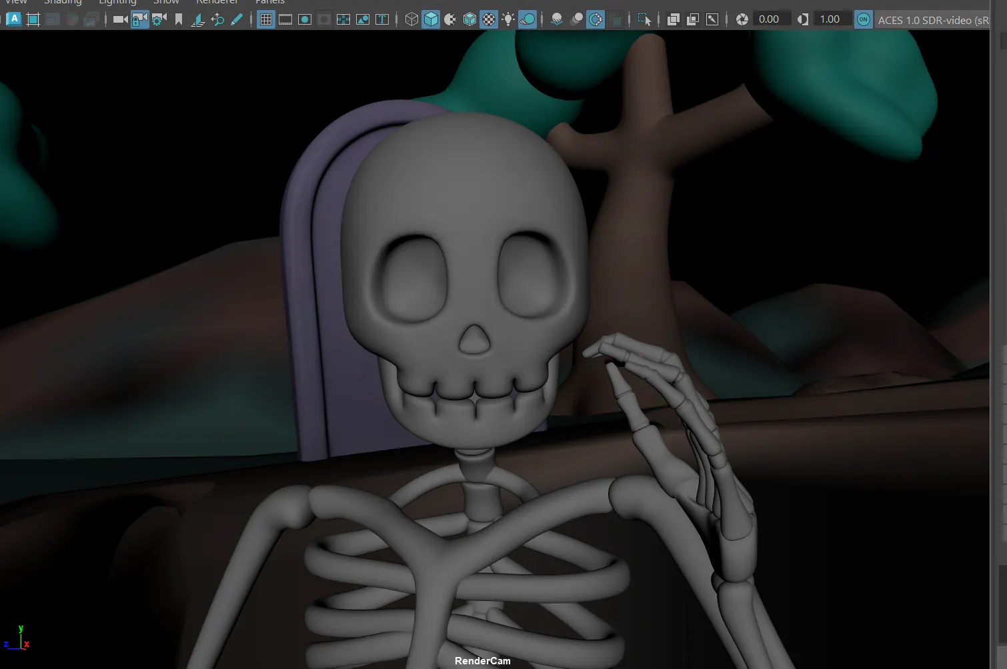Screen dimensions: 1007x669
Task: Open the Show menu
Action: point(167,2)
